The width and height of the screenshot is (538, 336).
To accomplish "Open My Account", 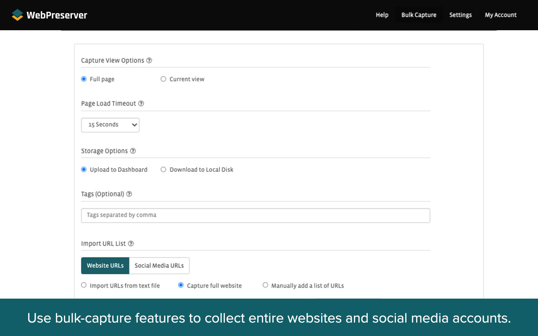I will click(501, 15).
